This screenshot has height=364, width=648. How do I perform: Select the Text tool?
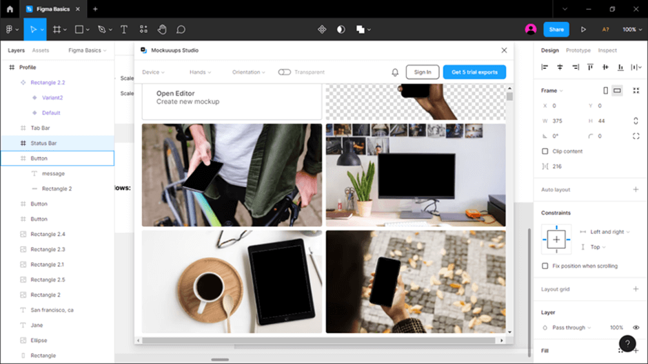124,30
